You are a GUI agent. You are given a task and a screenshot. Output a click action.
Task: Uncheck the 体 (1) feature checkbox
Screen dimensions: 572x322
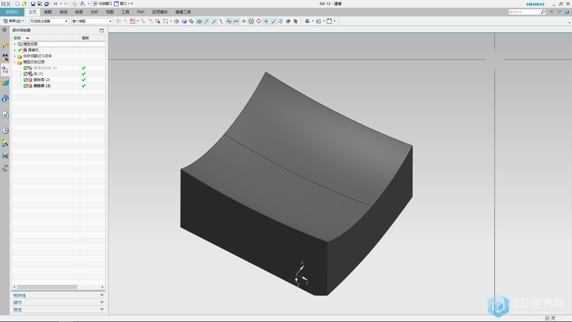26,74
